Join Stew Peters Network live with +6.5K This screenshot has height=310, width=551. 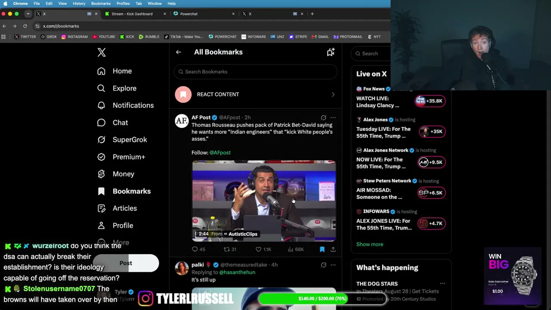[x=431, y=193]
